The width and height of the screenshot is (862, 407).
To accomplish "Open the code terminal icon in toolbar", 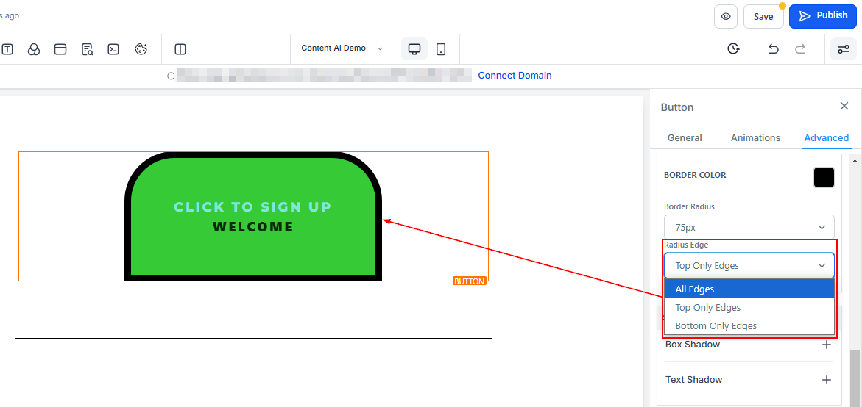I will click(x=113, y=49).
